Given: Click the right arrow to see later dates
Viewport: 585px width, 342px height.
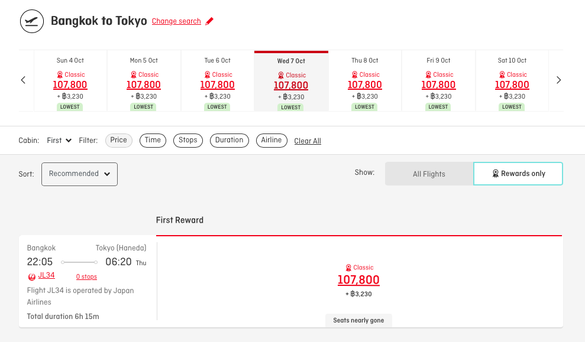Looking at the screenshot, I should [x=558, y=79].
